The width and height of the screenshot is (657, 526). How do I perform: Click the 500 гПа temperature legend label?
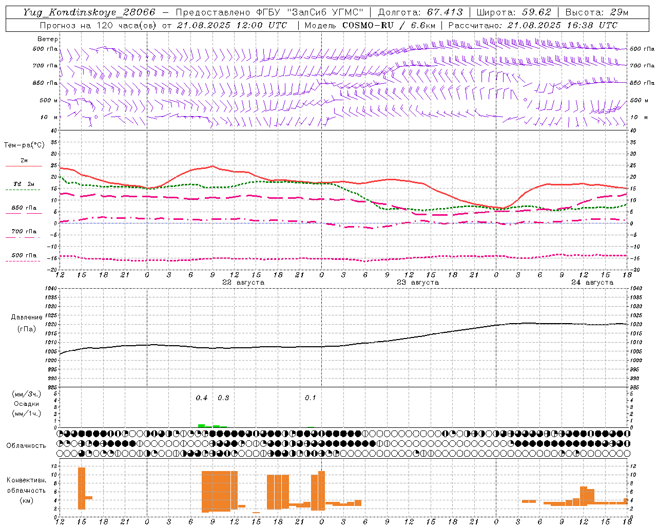pos(24,255)
